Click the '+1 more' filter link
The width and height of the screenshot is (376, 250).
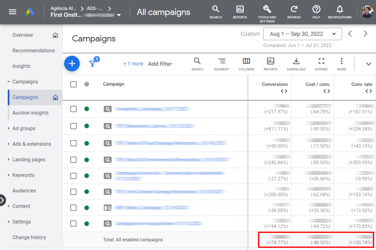click(x=133, y=64)
